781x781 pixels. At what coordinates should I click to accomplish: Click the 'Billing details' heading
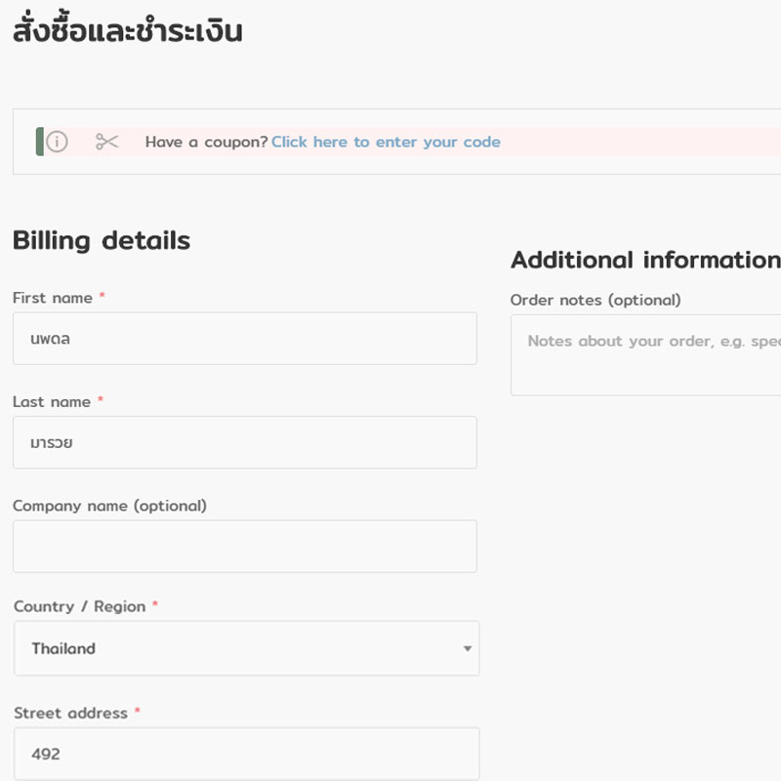pyautogui.click(x=102, y=240)
